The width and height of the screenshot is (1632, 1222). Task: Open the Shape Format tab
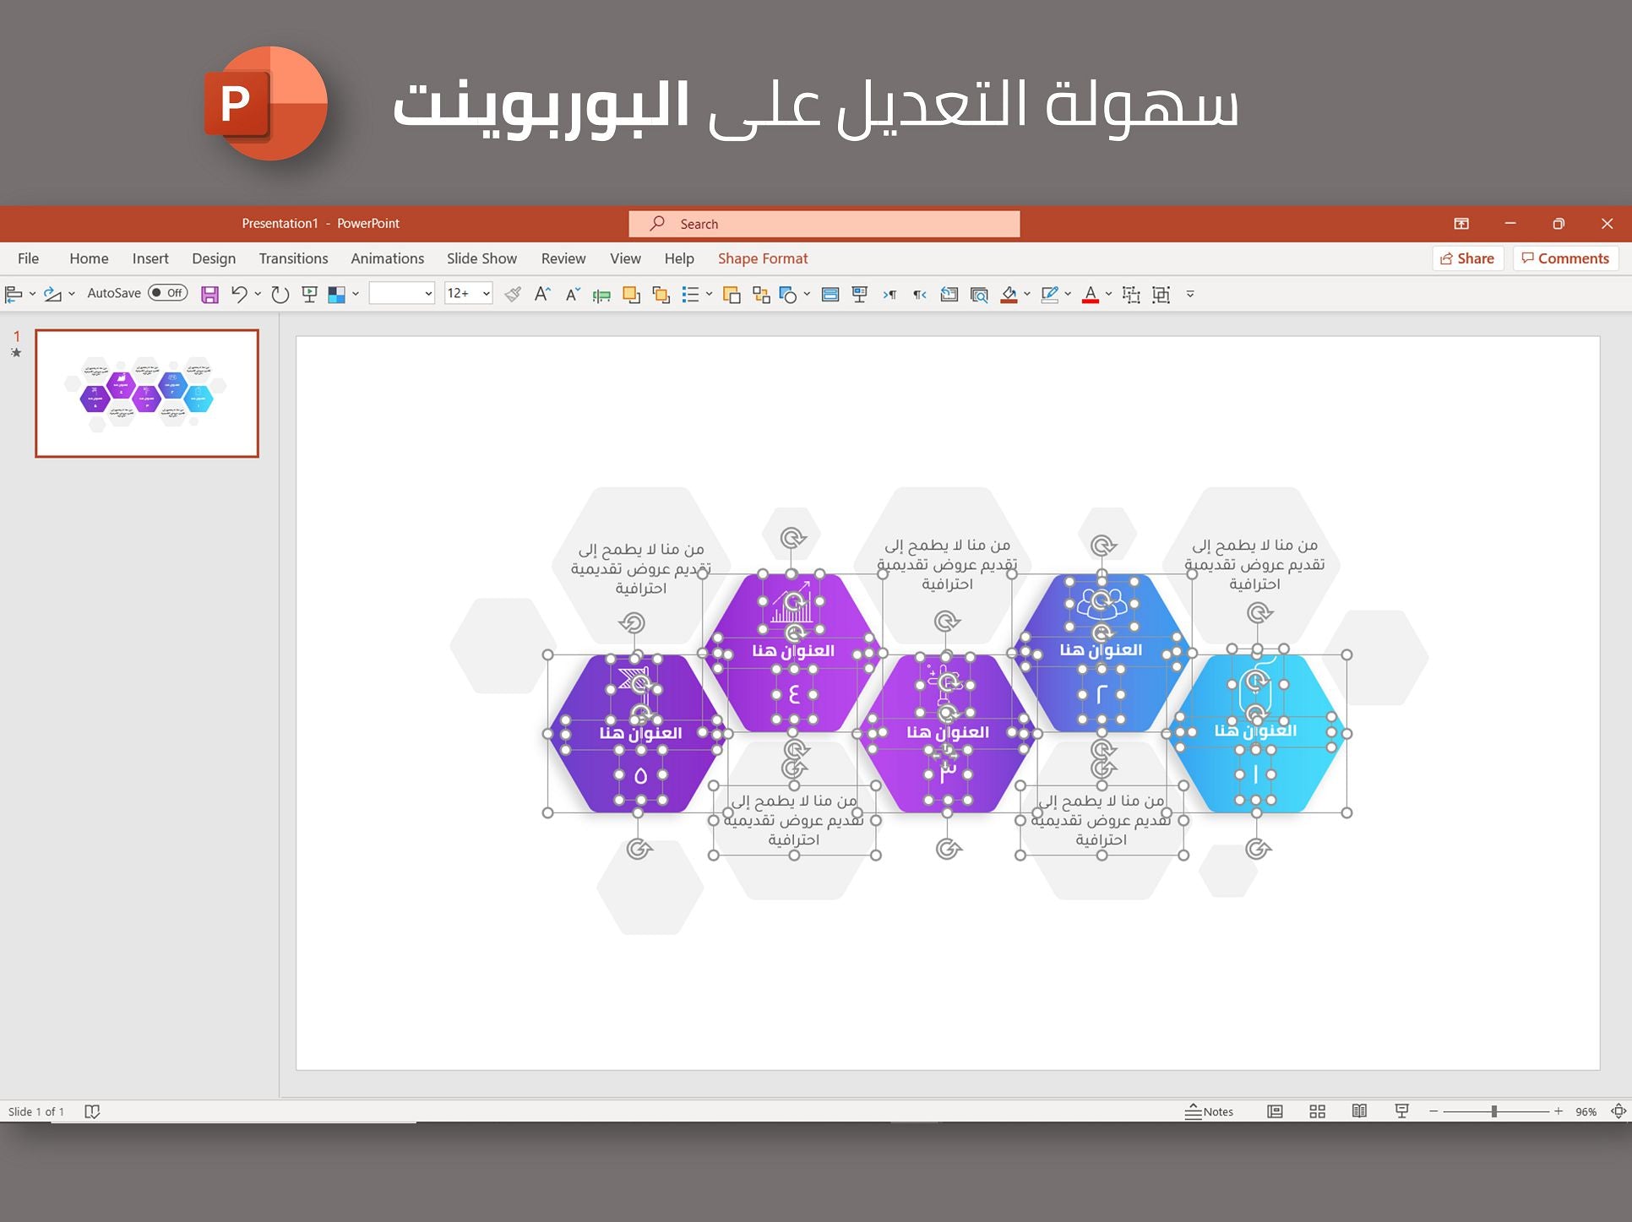point(763,258)
